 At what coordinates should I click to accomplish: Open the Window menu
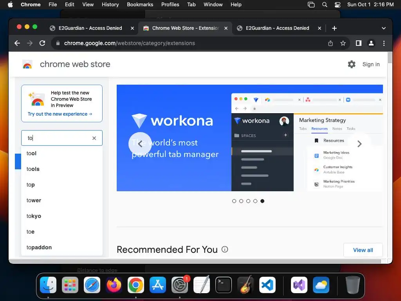pos(213,5)
